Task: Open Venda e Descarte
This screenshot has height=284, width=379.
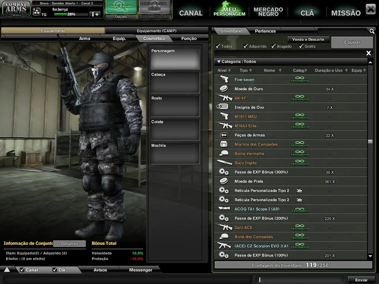Action: (308, 39)
